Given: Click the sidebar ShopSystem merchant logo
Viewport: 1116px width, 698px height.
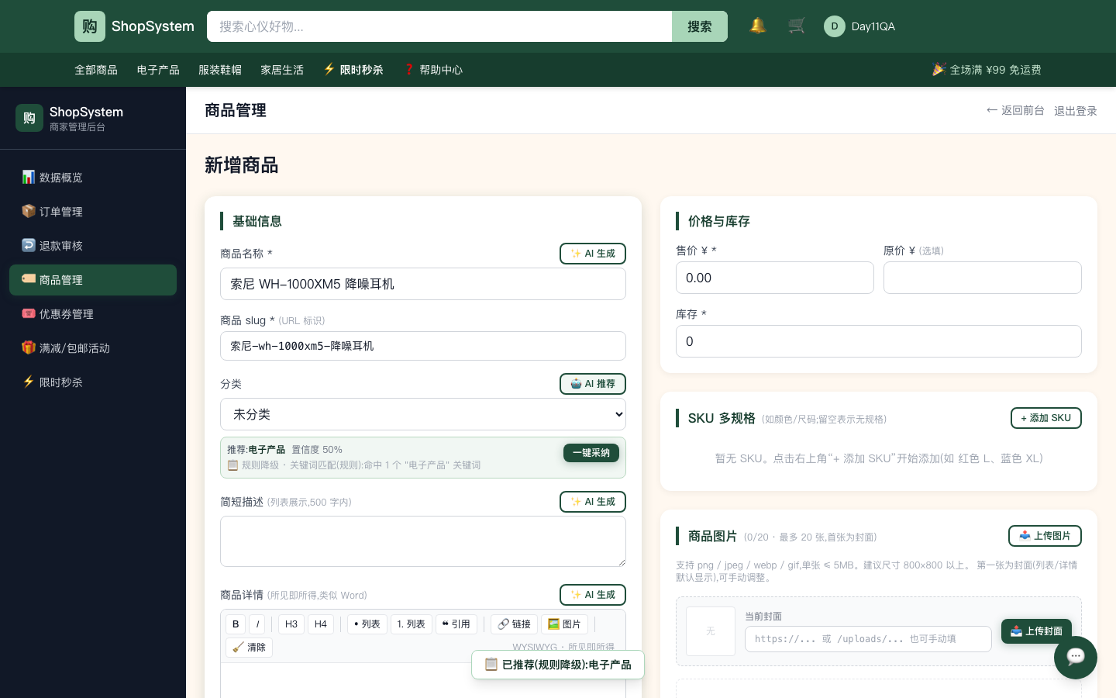Looking at the screenshot, I should (29, 118).
